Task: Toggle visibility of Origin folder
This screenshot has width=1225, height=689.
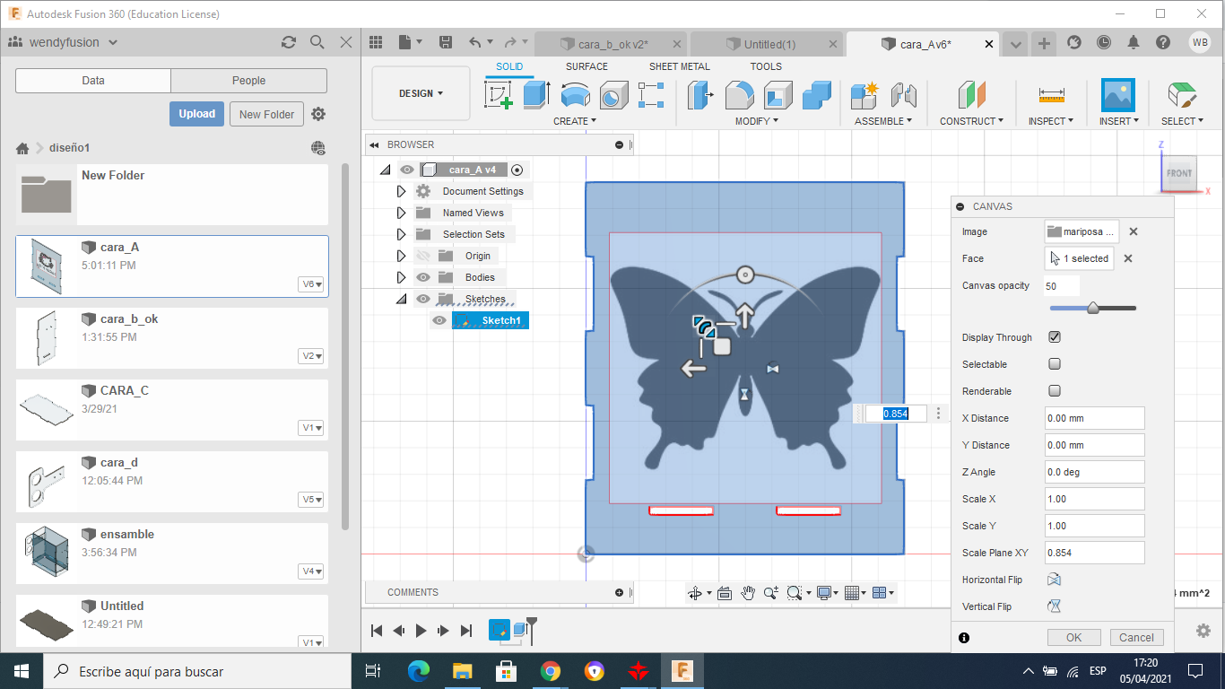Action: [424, 256]
